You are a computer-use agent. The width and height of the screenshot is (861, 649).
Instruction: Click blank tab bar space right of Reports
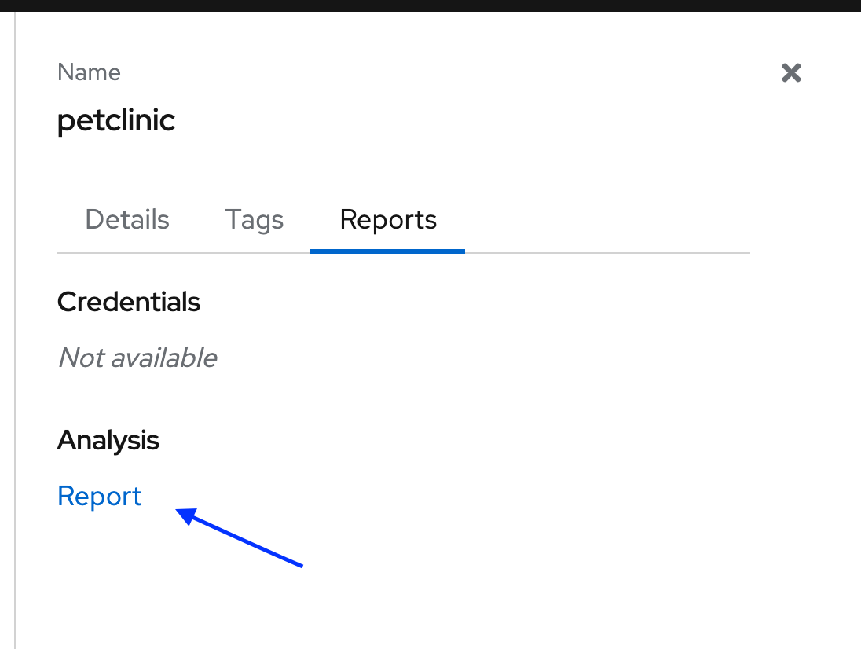(605, 219)
